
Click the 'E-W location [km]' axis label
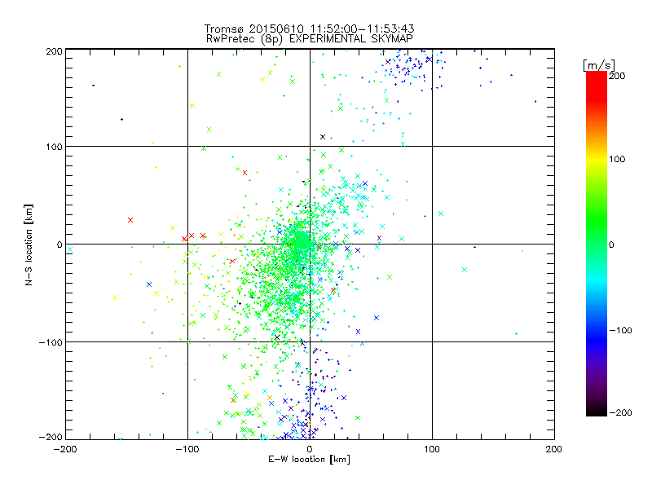tap(309, 459)
